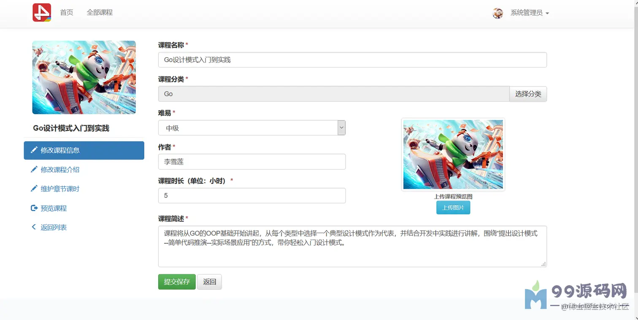Click the 课程分类 field showing Go
This screenshot has width=638, height=320.
point(334,94)
